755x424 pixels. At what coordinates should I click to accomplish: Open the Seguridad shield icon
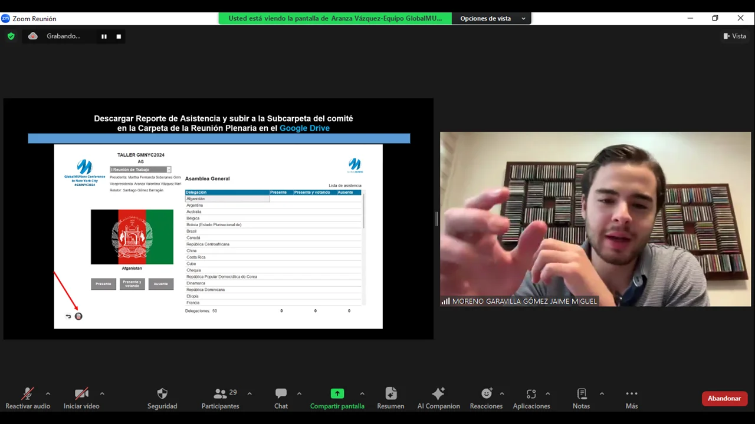[x=162, y=394]
